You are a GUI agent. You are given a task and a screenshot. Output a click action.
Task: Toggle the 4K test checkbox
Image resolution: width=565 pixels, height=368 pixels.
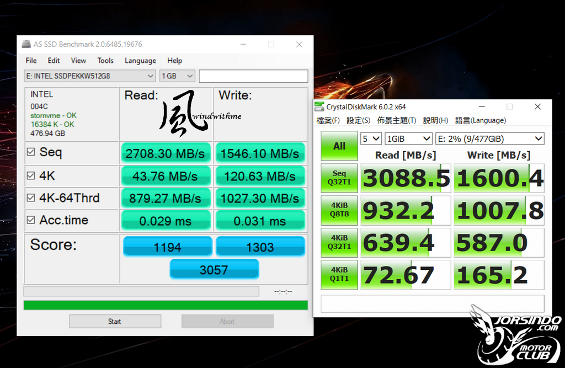point(31,175)
